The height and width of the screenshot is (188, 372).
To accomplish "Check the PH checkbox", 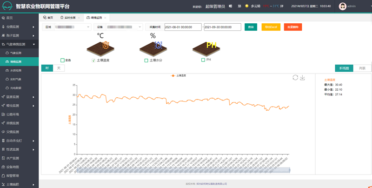I will coord(203,60).
